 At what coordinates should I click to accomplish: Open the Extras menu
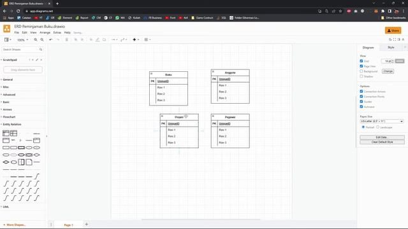pos(57,32)
